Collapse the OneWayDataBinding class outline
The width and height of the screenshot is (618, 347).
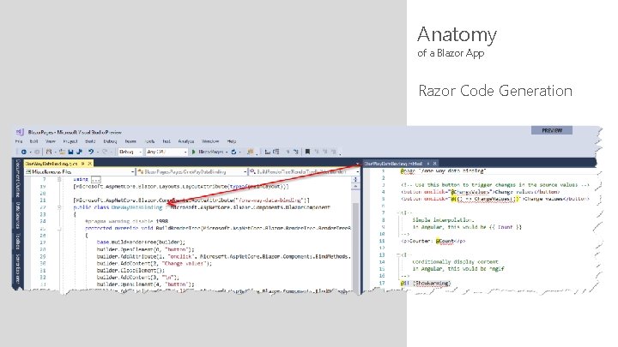click(59, 207)
